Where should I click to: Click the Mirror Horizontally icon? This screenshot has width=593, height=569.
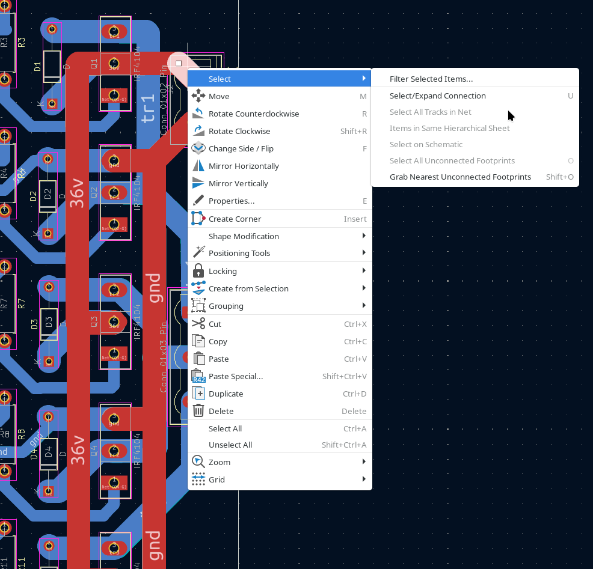coord(198,166)
